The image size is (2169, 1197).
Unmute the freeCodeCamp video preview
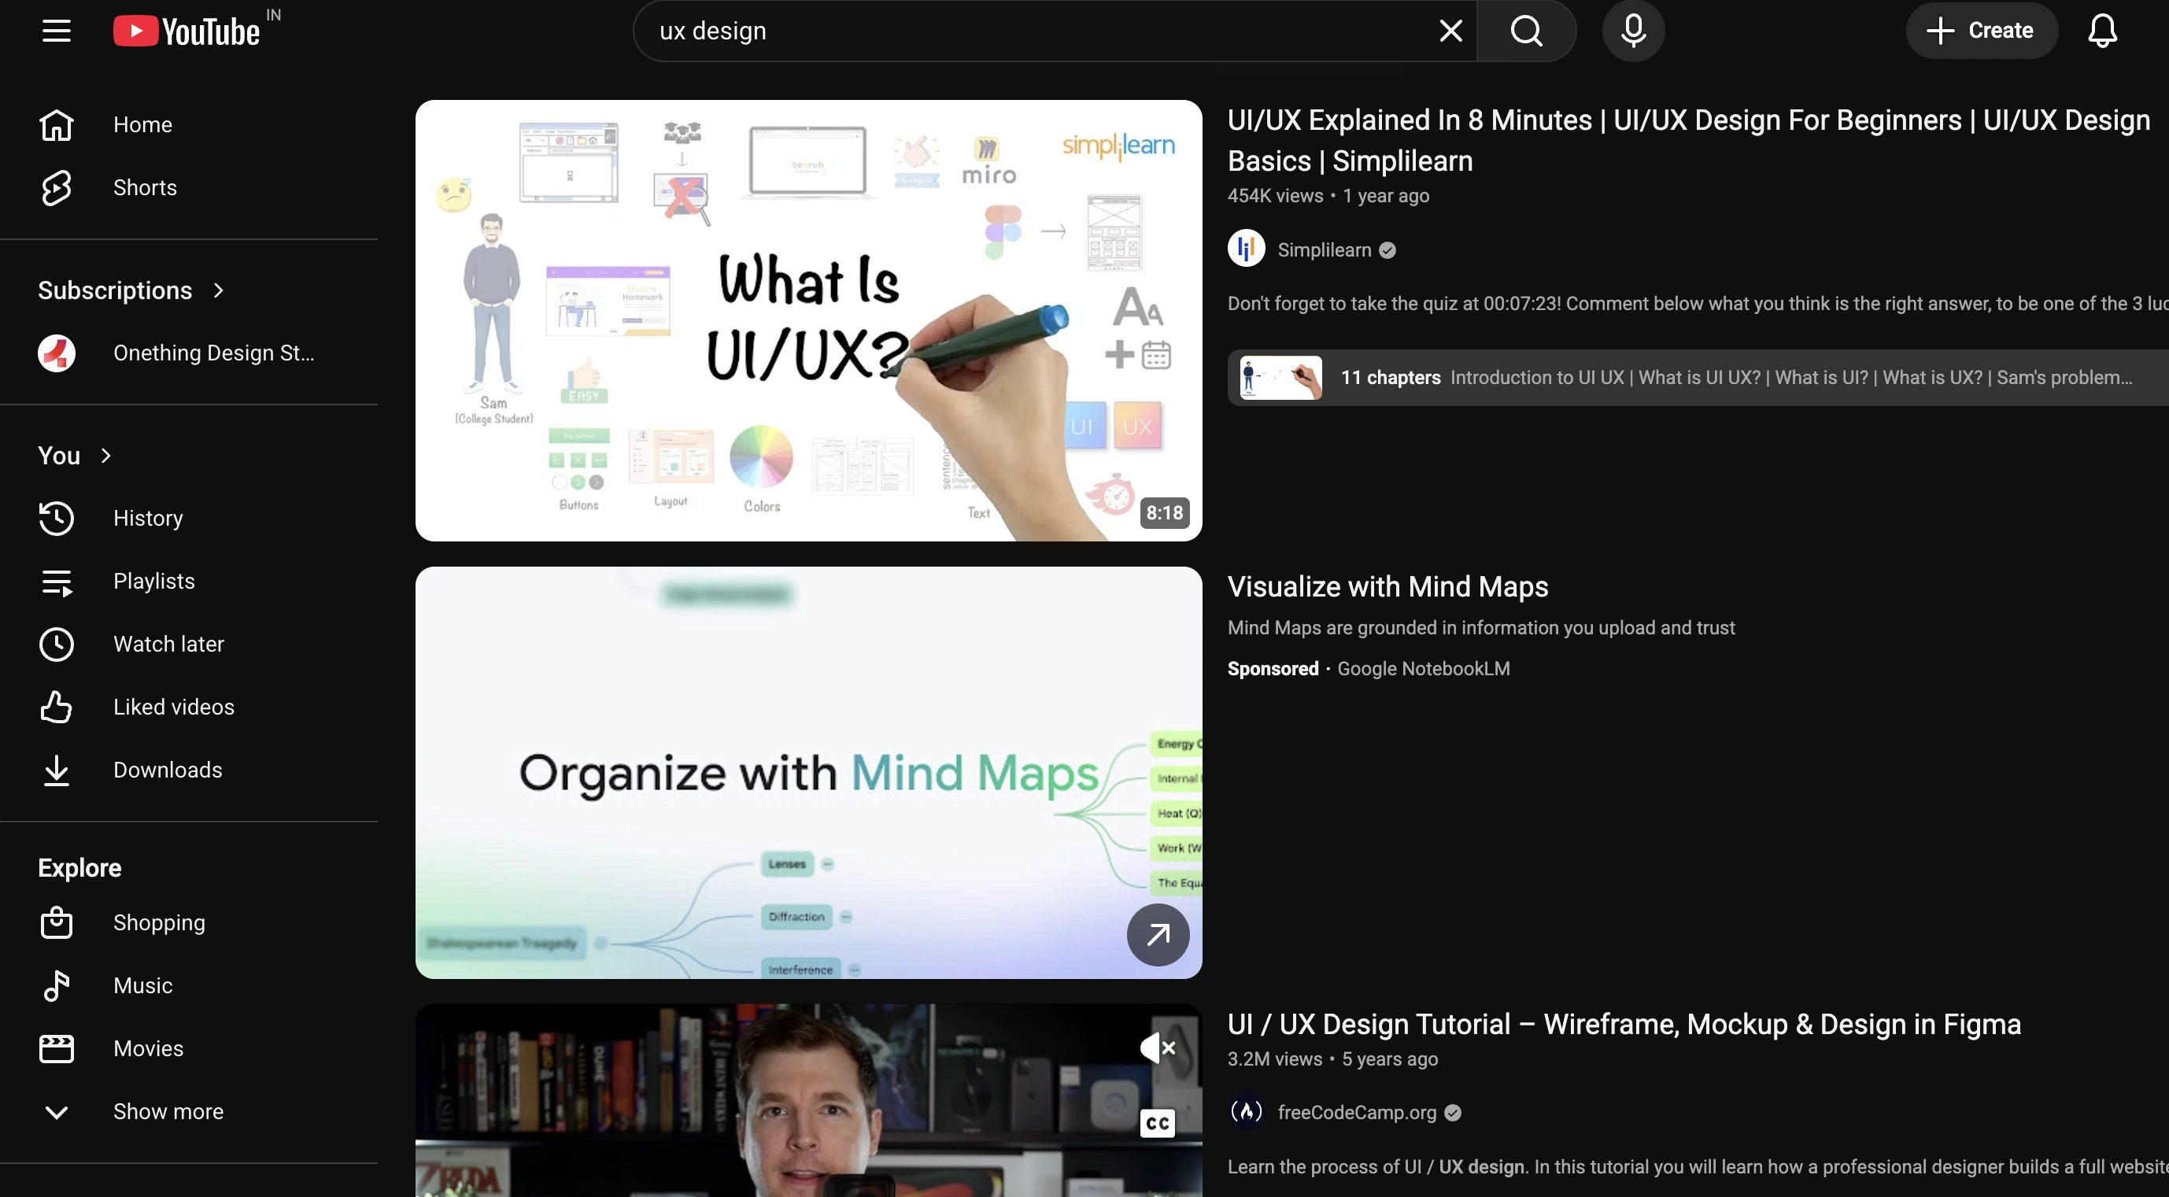click(x=1158, y=1049)
